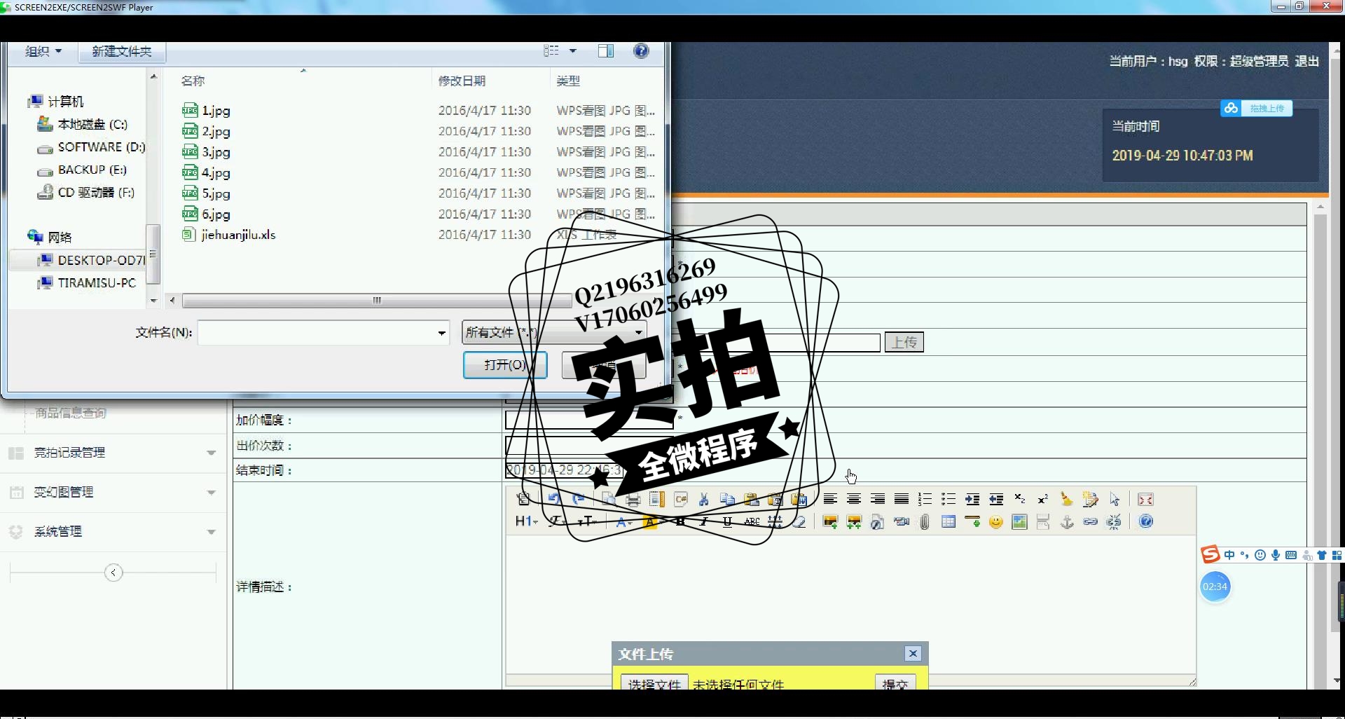The image size is (1345, 719).
Task: Click the quick format icon
Action: (x=1090, y=500)
